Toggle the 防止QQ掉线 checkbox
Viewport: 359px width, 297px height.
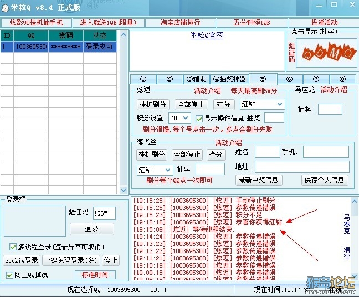9,275
